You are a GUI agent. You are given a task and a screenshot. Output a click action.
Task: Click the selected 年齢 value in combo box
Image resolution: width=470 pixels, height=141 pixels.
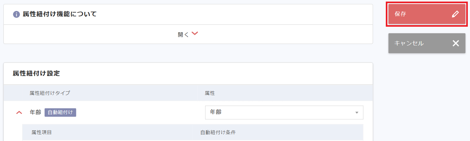[216, 112]
